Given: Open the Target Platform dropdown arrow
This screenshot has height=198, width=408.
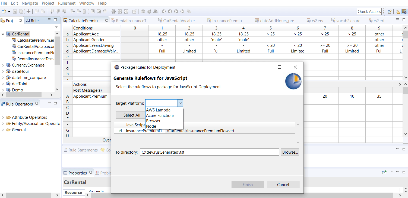Looking at the screenshot, I should point(180,103).
